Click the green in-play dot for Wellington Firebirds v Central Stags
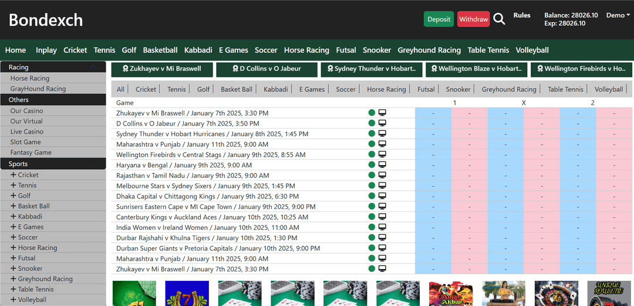The height and width of the screenshot is (306, 634). (372, 154)
